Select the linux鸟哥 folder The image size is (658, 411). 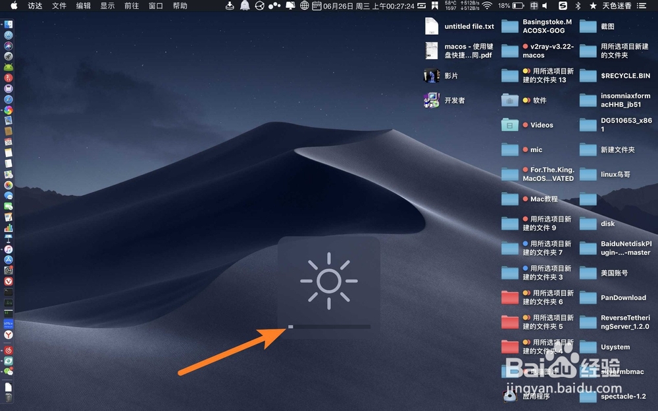click(588, 174)
